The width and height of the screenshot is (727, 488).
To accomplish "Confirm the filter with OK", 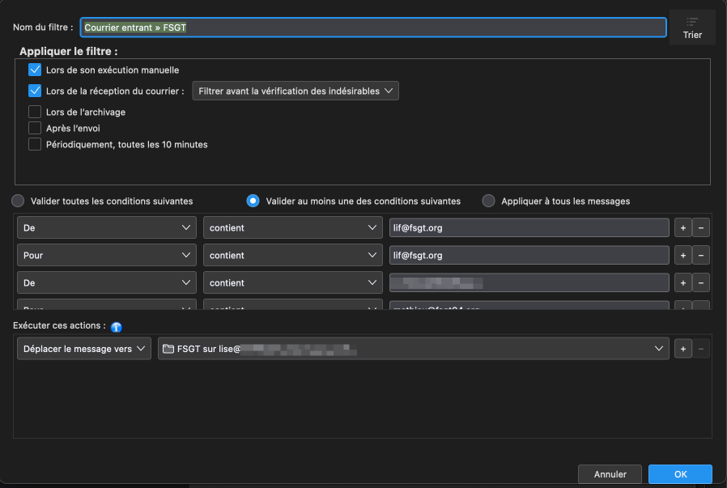I will (x=680, y=474).
